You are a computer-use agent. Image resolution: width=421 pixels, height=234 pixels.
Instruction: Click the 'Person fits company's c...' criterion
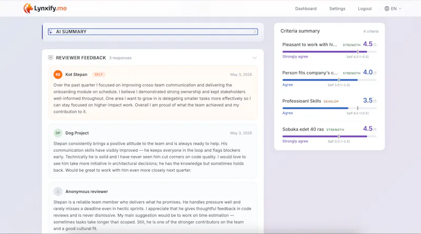[310, 73]
